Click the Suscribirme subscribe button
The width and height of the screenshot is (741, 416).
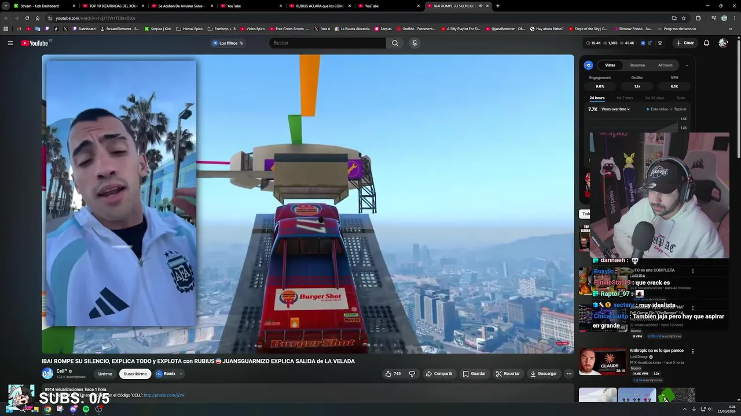point(135,374)
